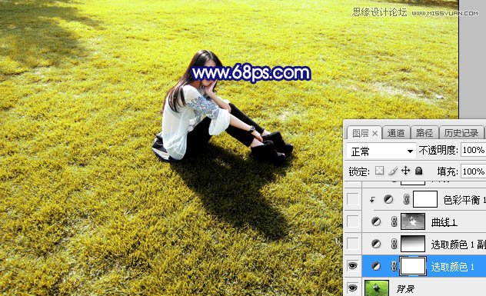The width and height of the screenshot is (486, 296).
Task: Show the 色彩平衡 1 layer
Action: (353, 199)
